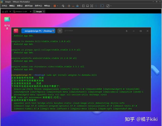This screenshot has width=162, height=126.
Task: Select the Deepin VM tab
Action: tap(38, 12)
